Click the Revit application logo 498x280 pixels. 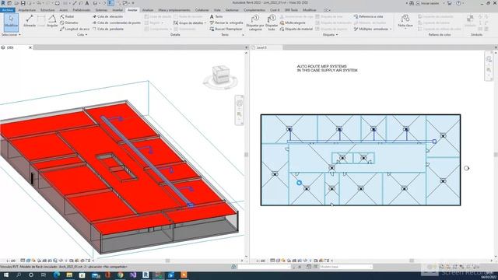click(x=3, y=3)
